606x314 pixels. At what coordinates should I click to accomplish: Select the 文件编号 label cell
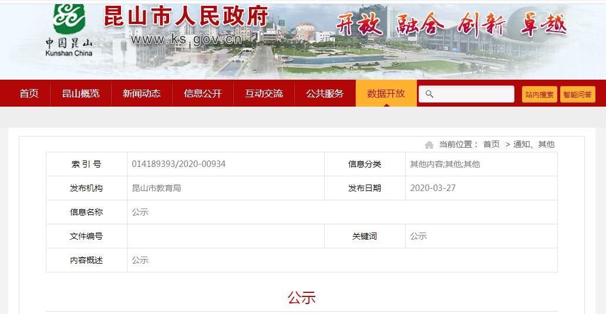86,236
